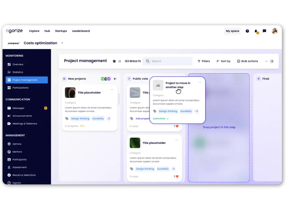This screenshot has width=286, height=202.
Task: Expand Costs optimization dropdown arrow
Action: [x=62, y=43]
